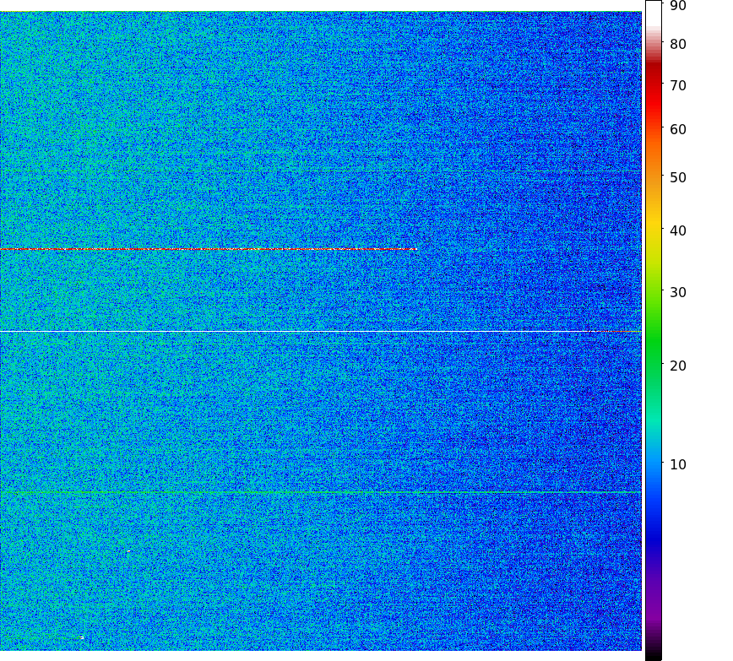Select the black bottom end of colorbar
The width and height of the screenshot is (733, 661).
pyautogui.click(x=653, y=655)
